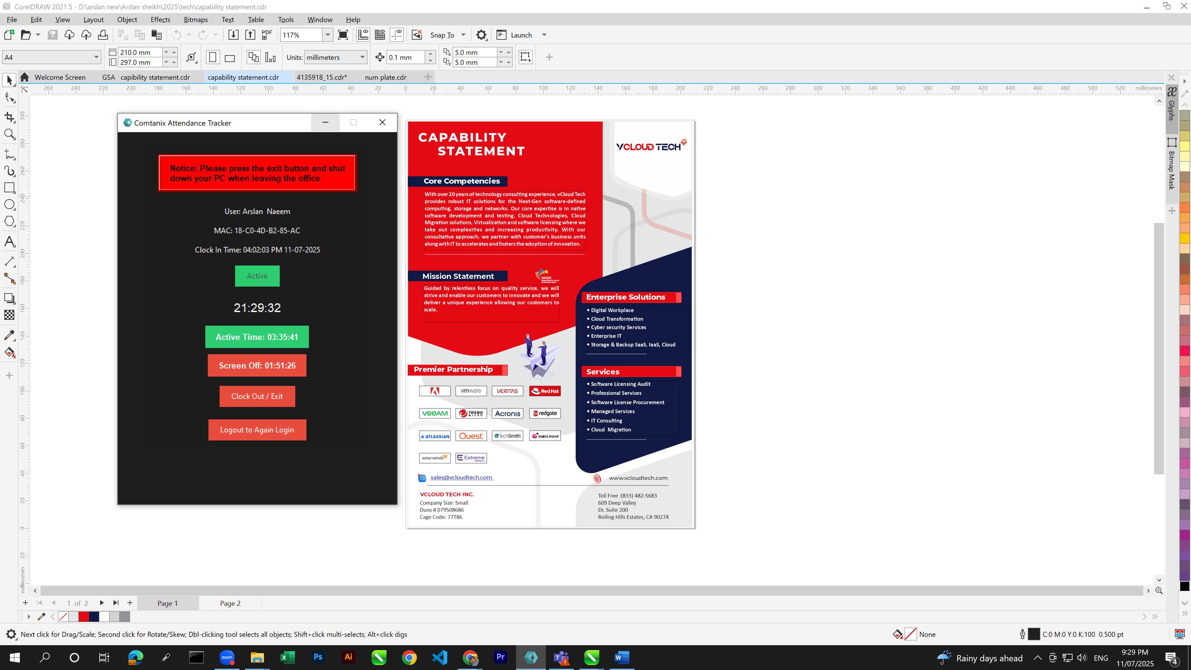Select Portrait page orientation
The width and height of the screenshot is (1191, 670).
213,57
